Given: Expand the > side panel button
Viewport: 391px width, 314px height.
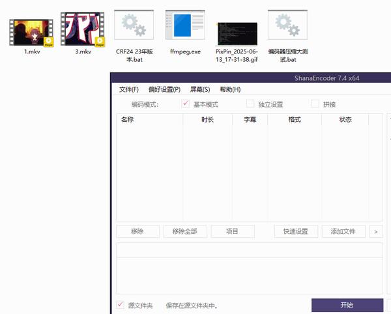Looking at the screenshot, I should (x=376, y=231).
